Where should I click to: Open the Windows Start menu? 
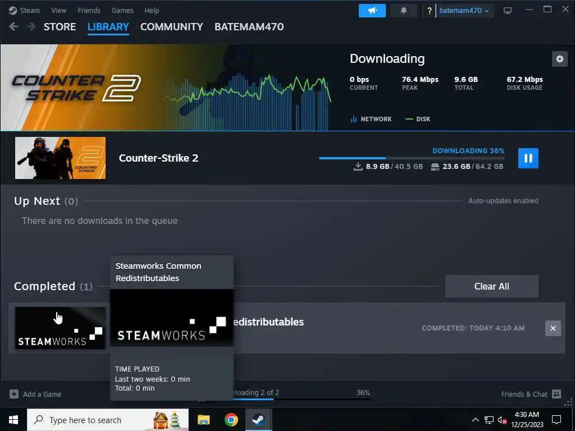[13, 420]
